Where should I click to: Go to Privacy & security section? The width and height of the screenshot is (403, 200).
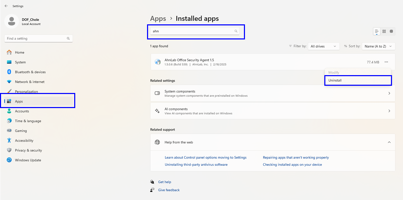pos(28,150)
